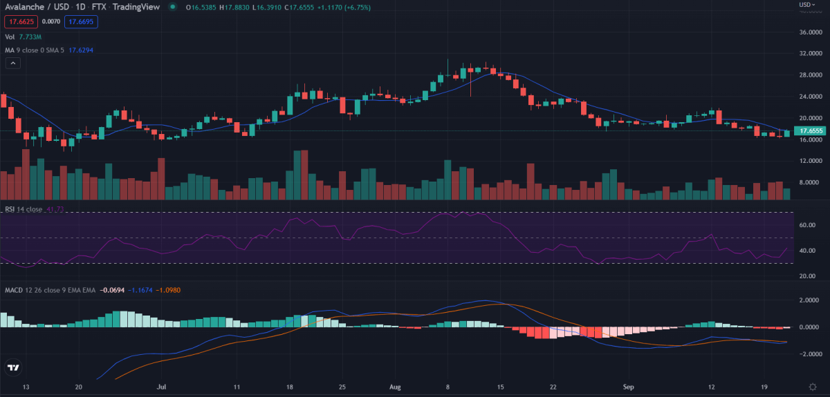Collapse the indicator legend with chevron
This screenshot has width=830, height=397.
[13, 63]
